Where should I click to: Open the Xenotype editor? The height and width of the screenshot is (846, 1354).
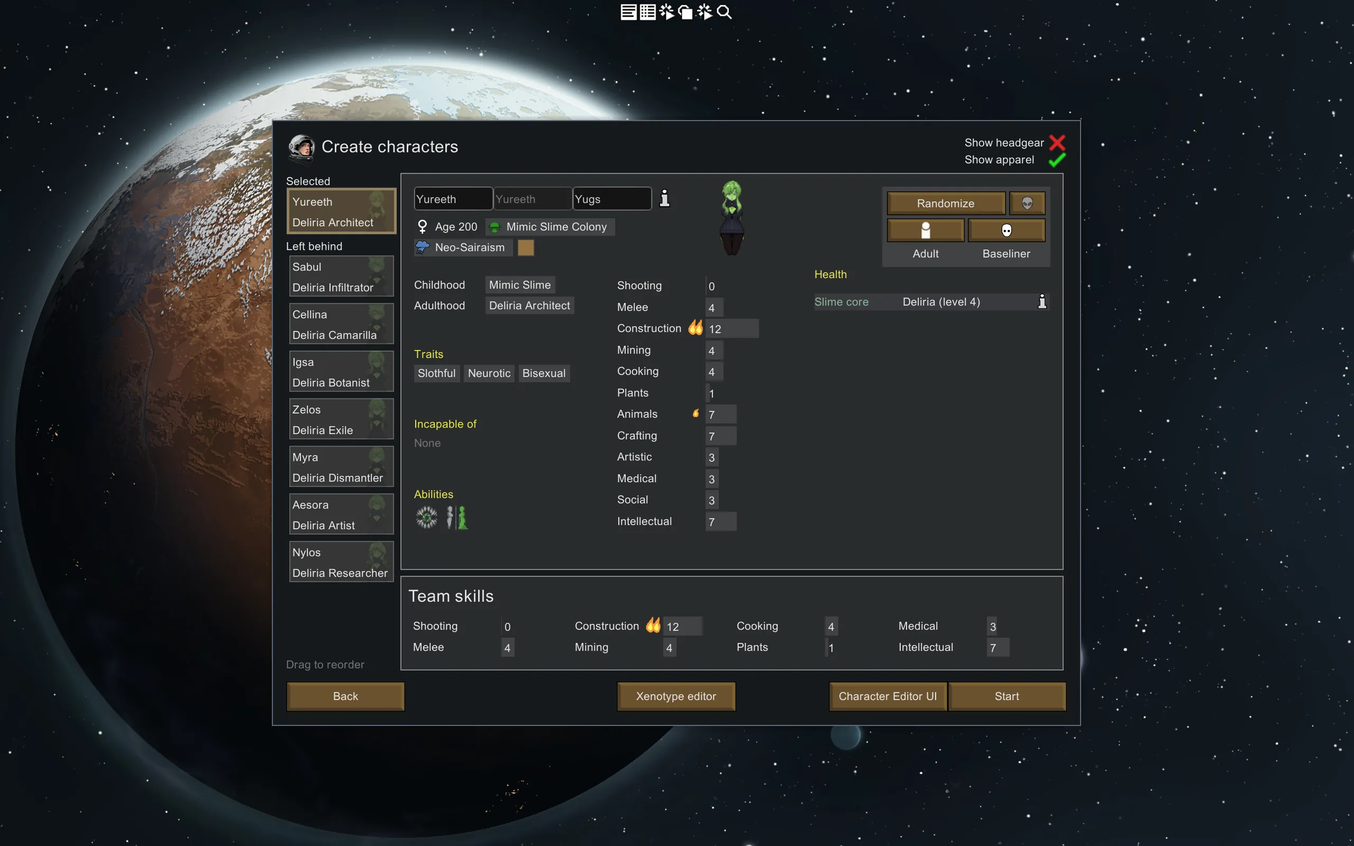(x=675, y=696)
